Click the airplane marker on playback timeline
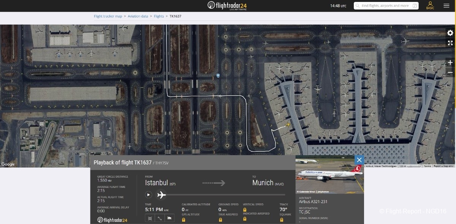Image resolution: width=456 pixels, height=224 pixels. coord(161,195)
